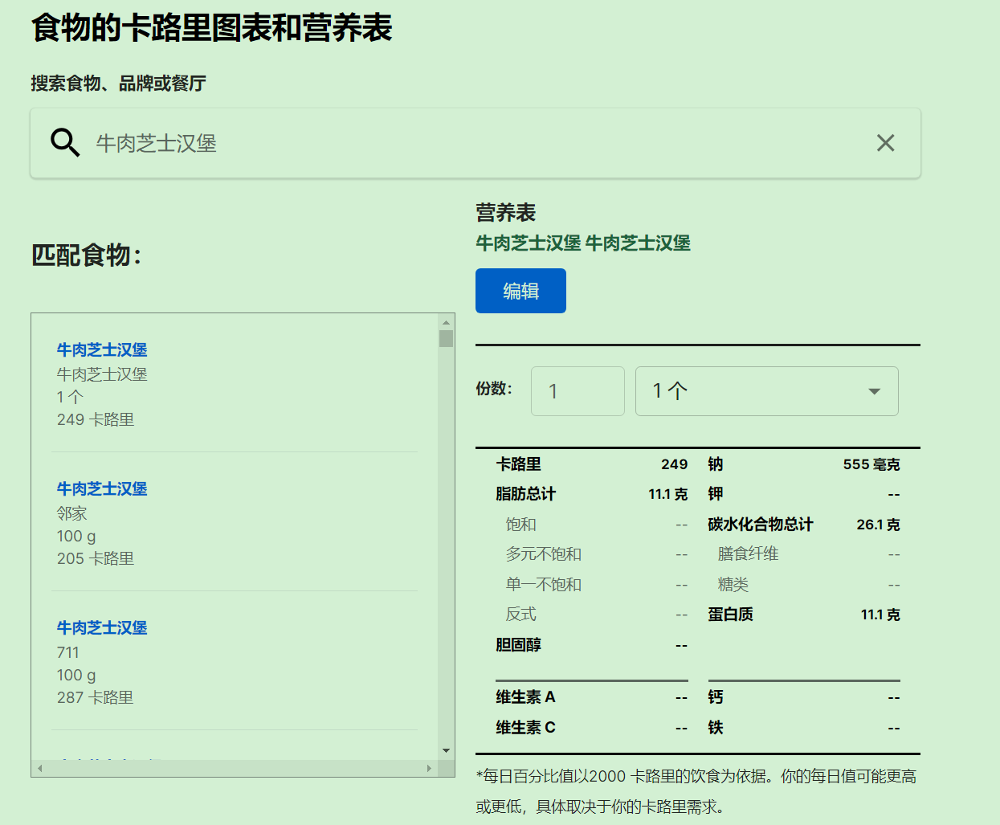Screen dimensions: 1000x825
Task: Select the result entry showing 249 卡路里
Action: 95,419
